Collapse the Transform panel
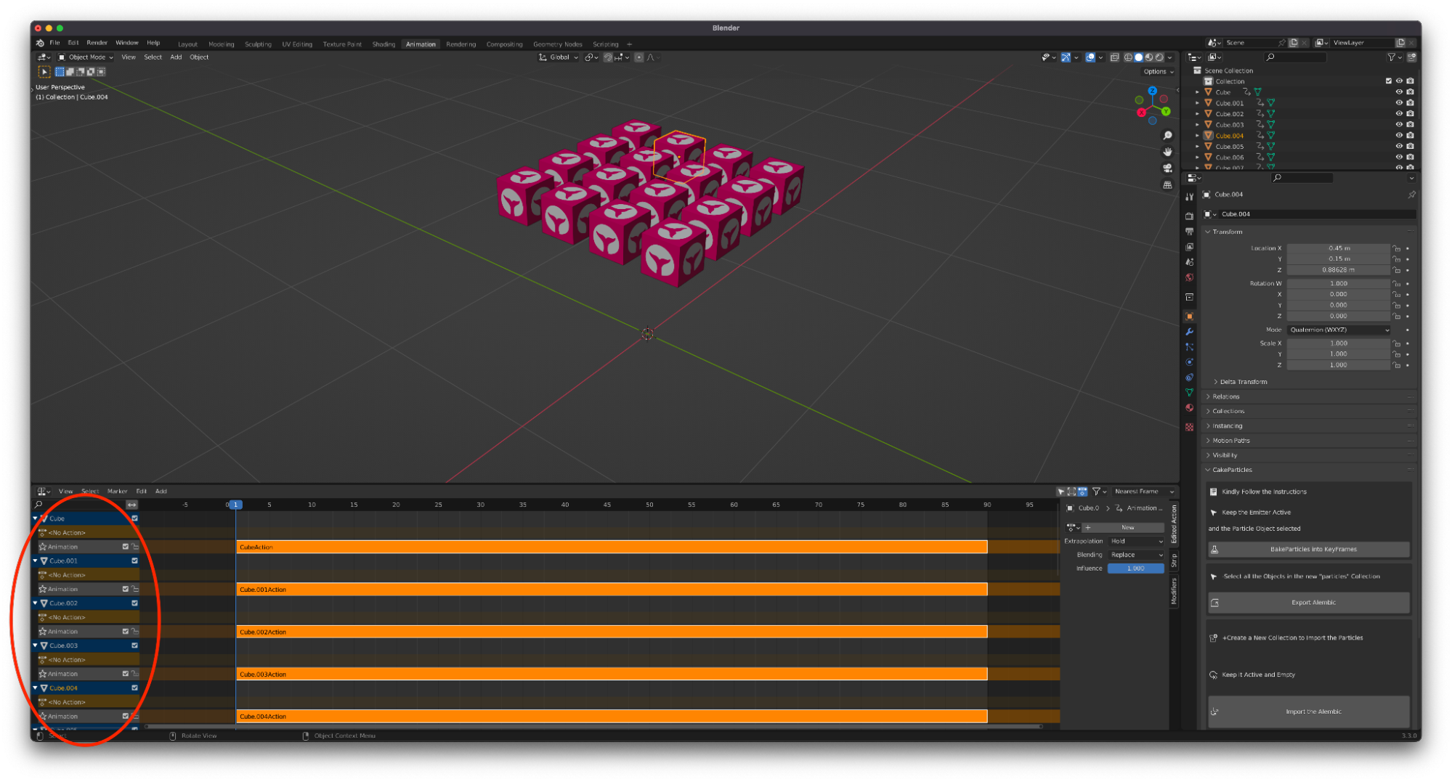This screenshot has width=1452, height=782. (1228, 232)
